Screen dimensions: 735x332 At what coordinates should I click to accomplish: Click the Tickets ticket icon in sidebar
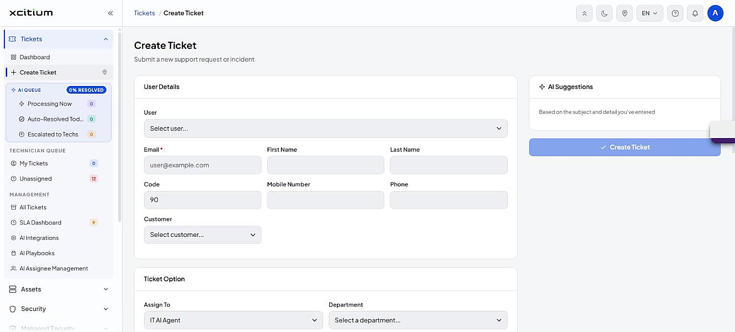pyautogui.click(x=12, y=39)
